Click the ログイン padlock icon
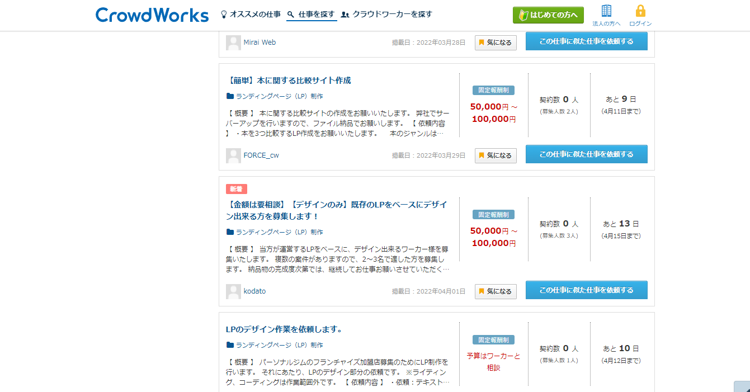This screenshot has width=750, height=392. (640, 11)
